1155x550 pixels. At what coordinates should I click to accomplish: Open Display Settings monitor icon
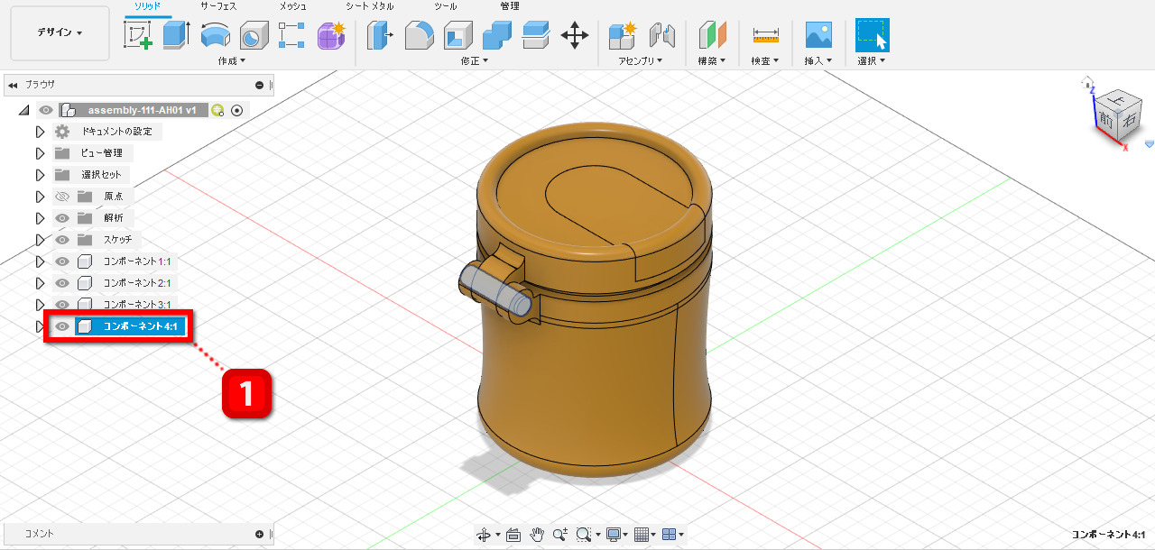coord(614,535)
